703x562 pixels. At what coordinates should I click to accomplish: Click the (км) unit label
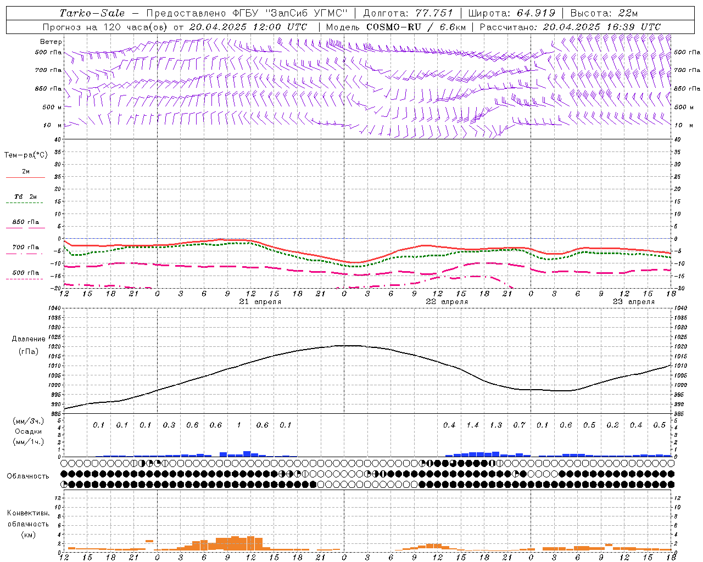(29, 535)
